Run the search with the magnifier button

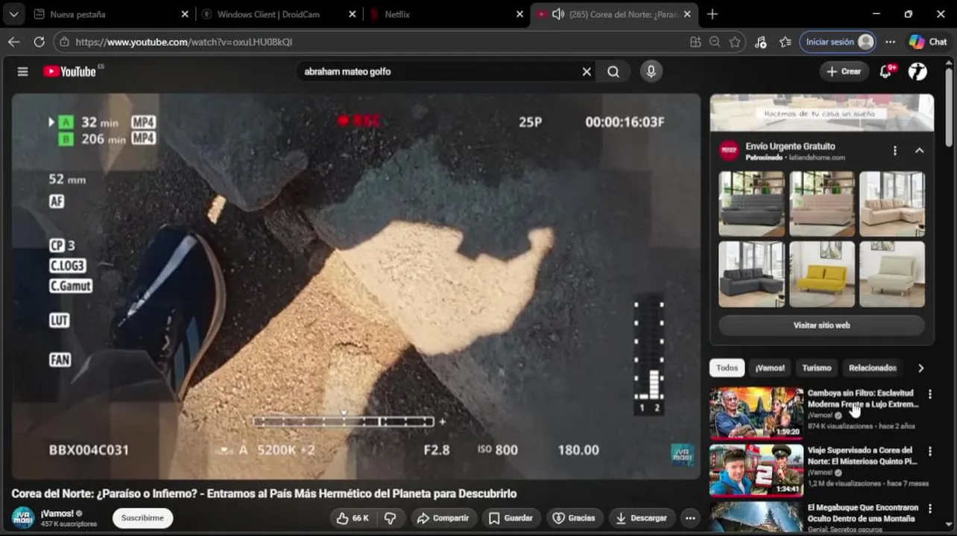(613, 71)
